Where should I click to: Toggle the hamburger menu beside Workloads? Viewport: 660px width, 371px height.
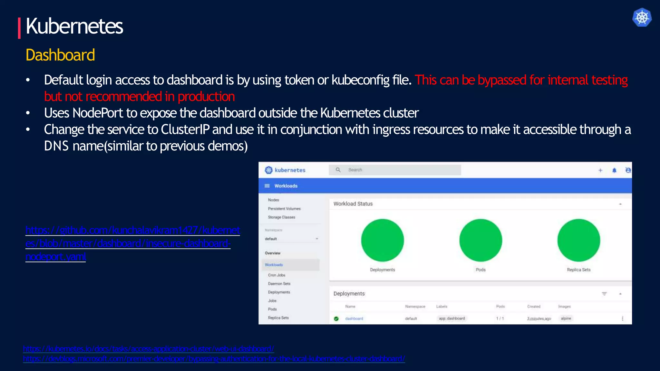tap(267, 186)
